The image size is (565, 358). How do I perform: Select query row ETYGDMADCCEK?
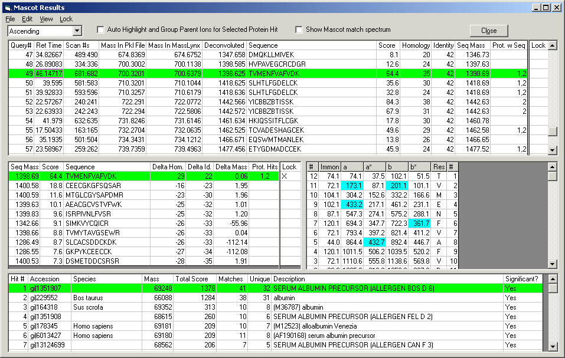pyautogui.click(x=268, y=149)
